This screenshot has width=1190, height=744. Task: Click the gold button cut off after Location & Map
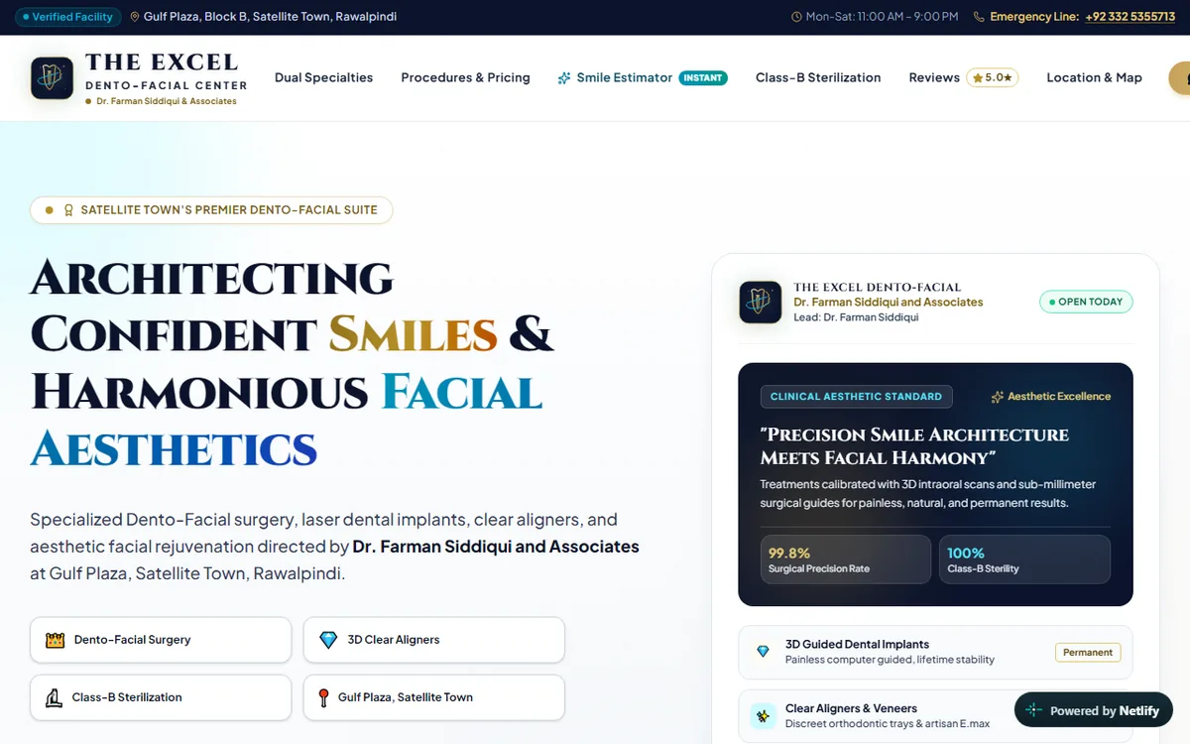pyautogui.click(x=1180, y=77)
